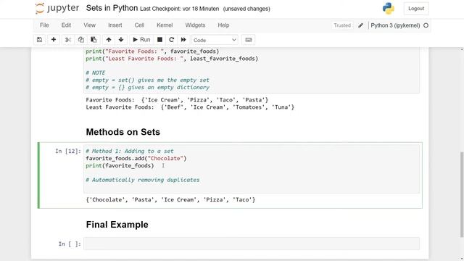This screenshot has height=261, width=464.
Task: Click the Python logo icon
Action: pos(389,8)
